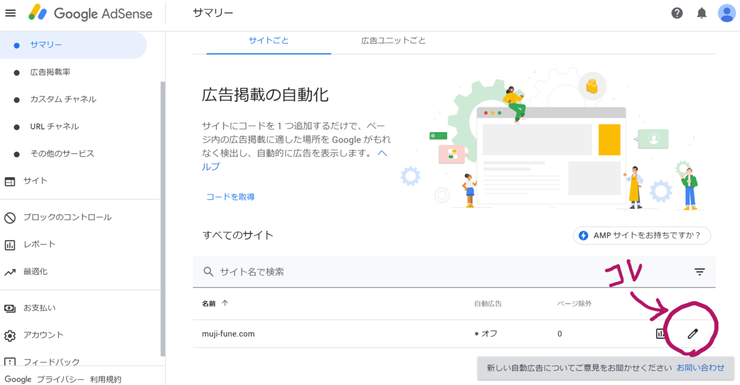
Task: Open the notifications bell
Action: pyautogui.click(x=702, y=13)
